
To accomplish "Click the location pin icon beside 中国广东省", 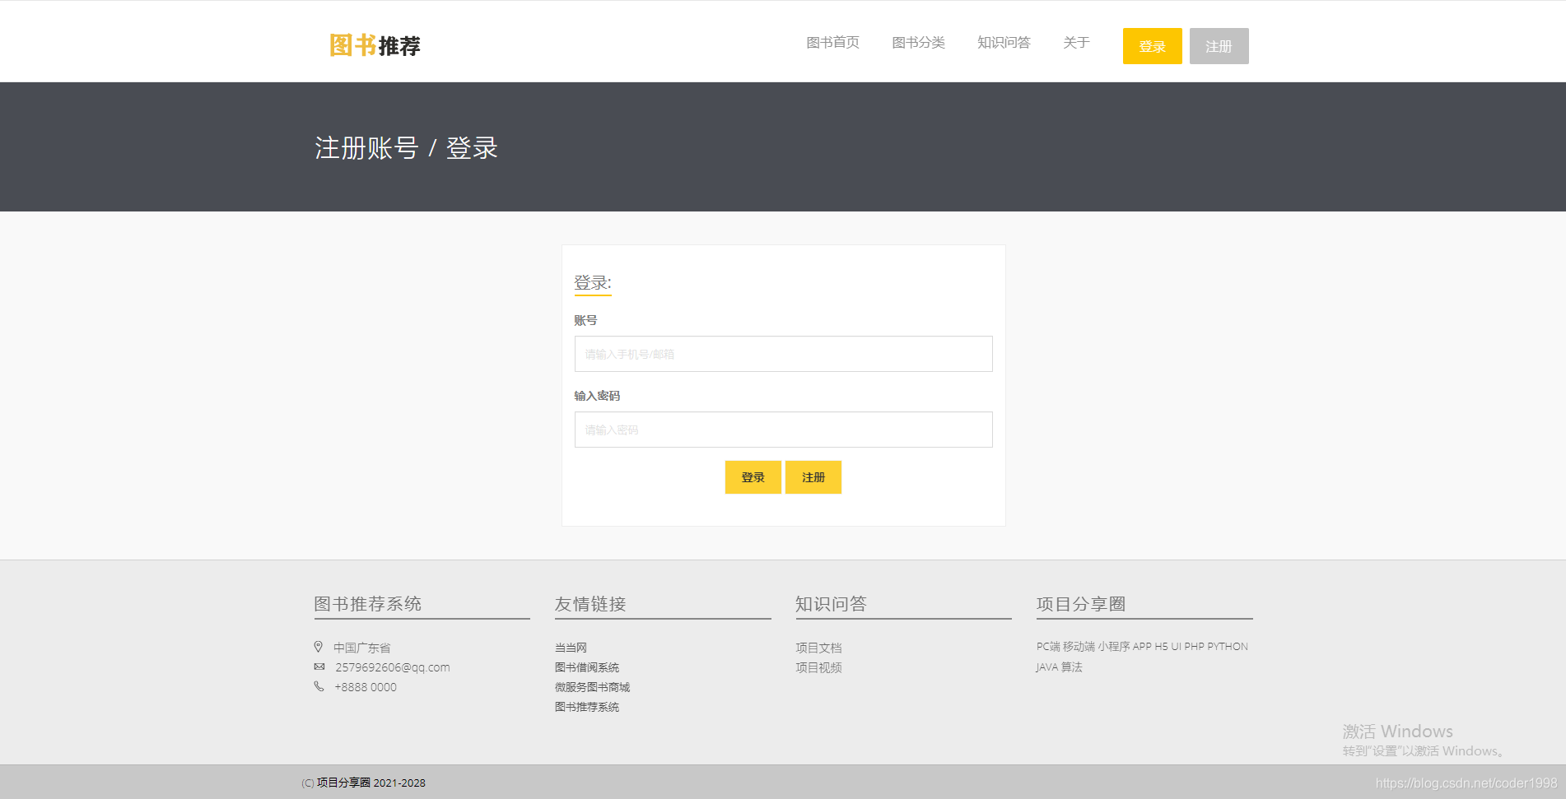I will [319, 647].
